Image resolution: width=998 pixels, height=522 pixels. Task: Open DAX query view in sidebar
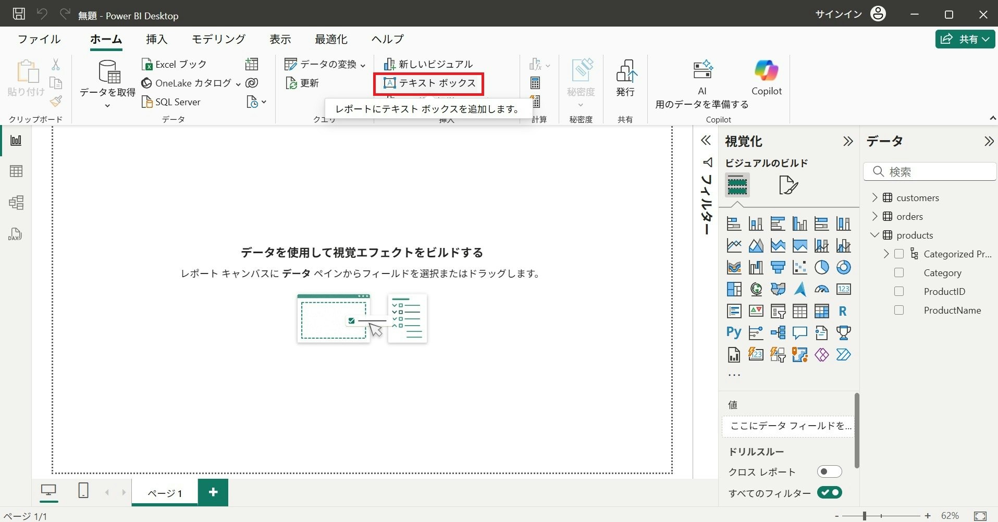click(x=15, y=234)
